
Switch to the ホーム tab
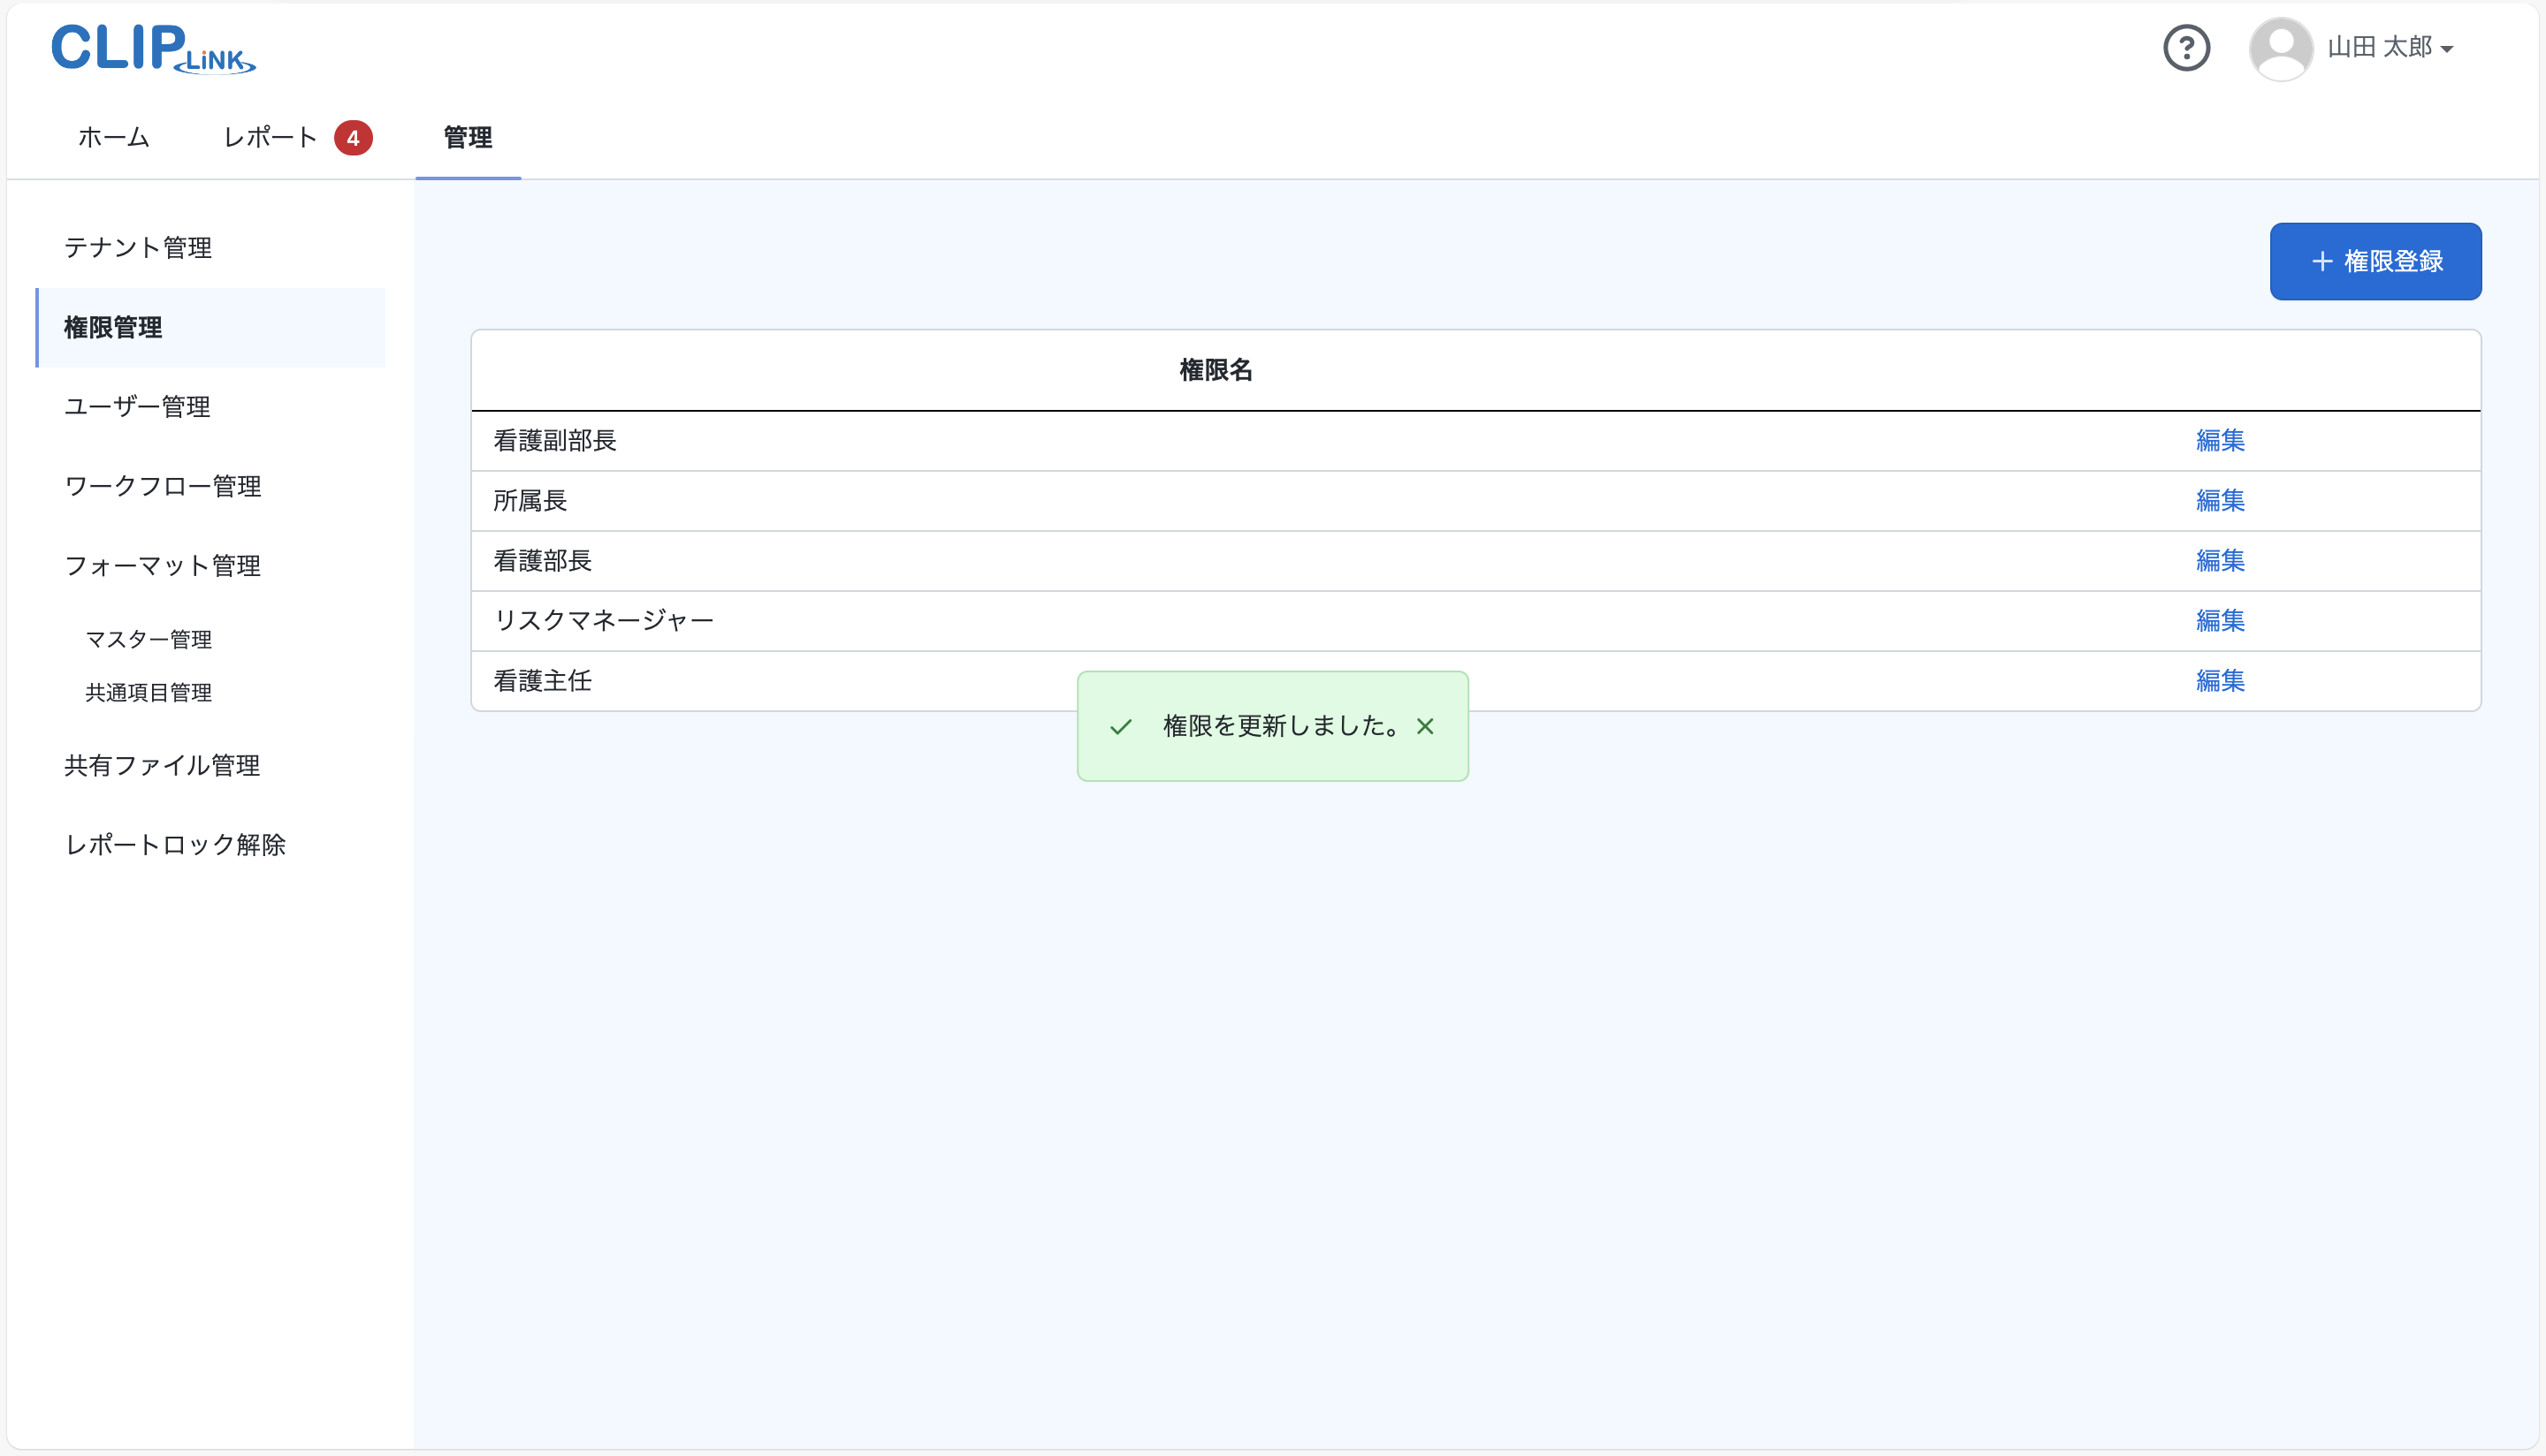click(x=112, y=137)
